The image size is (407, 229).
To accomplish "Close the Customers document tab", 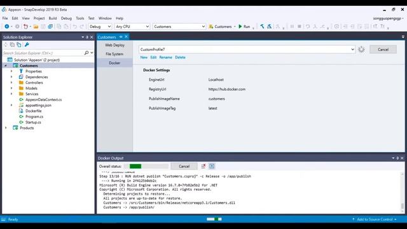I will point(126,37).
